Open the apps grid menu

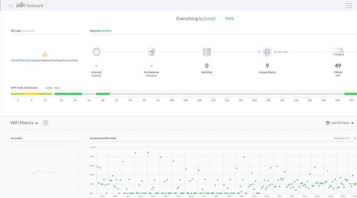tap(349, 6)
